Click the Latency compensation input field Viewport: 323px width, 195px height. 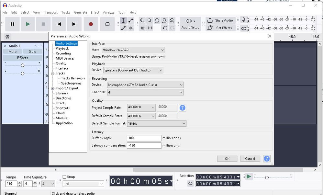pos(144,145)
